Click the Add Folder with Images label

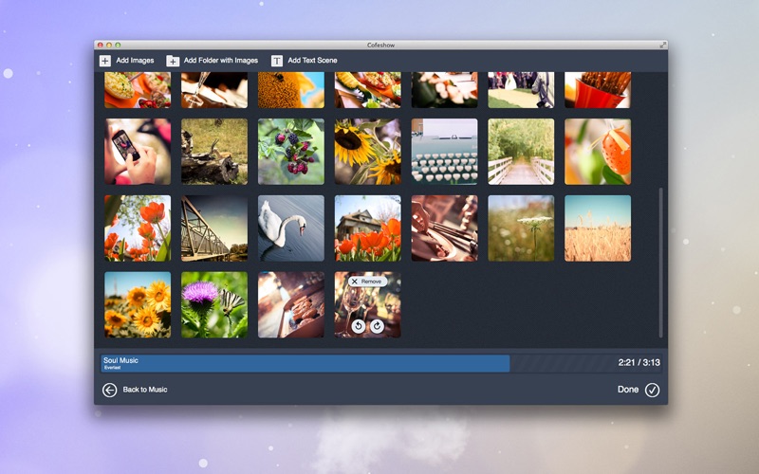[221, 61]
